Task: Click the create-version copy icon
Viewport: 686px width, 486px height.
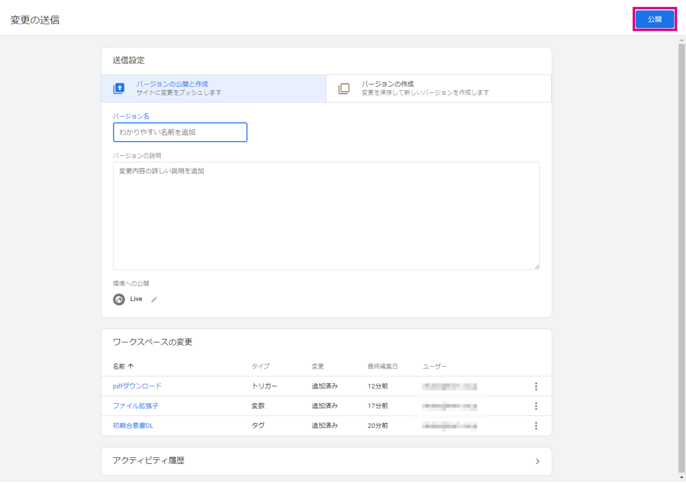Action: [344, 89]
